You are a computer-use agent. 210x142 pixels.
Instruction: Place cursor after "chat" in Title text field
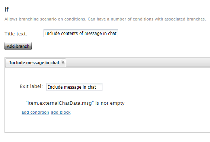pos(117,33)
